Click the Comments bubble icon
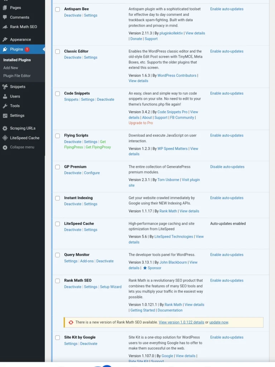Screen dimensions: 275x367 [x=5, y=17]
